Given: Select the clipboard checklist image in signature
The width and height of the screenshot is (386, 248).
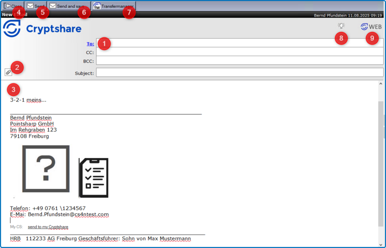Looking at the screenshot, I should [94, 177].
